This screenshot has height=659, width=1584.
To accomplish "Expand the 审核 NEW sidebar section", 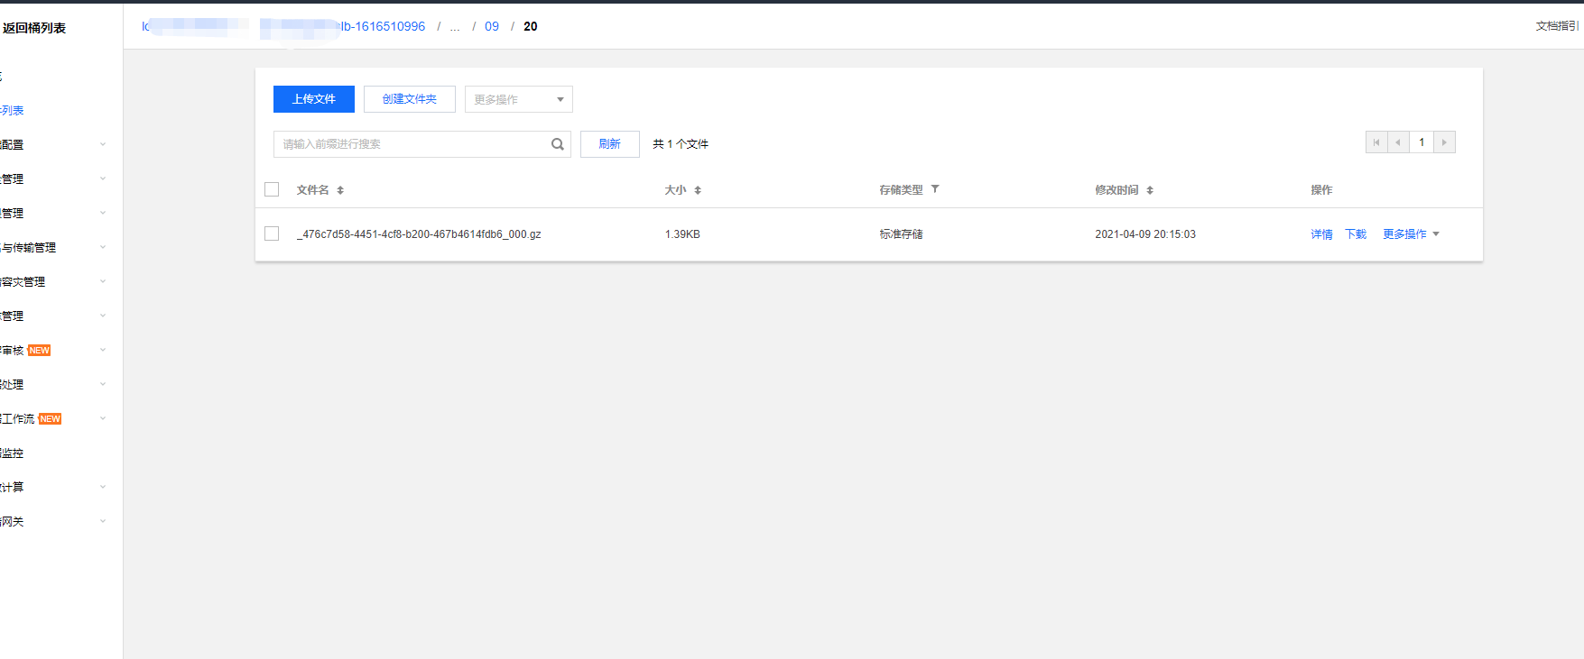I will 103,350.
